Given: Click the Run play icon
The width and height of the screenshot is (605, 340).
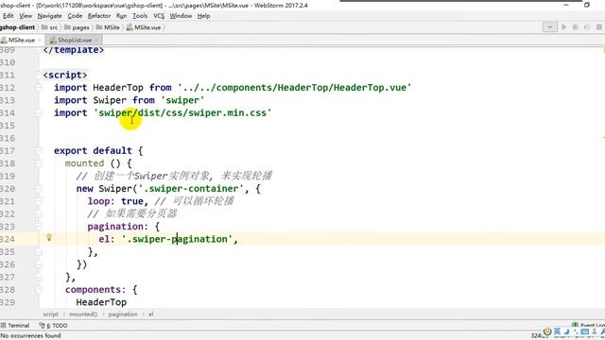Looking at the screenshot, I should (x=564, y=27).
